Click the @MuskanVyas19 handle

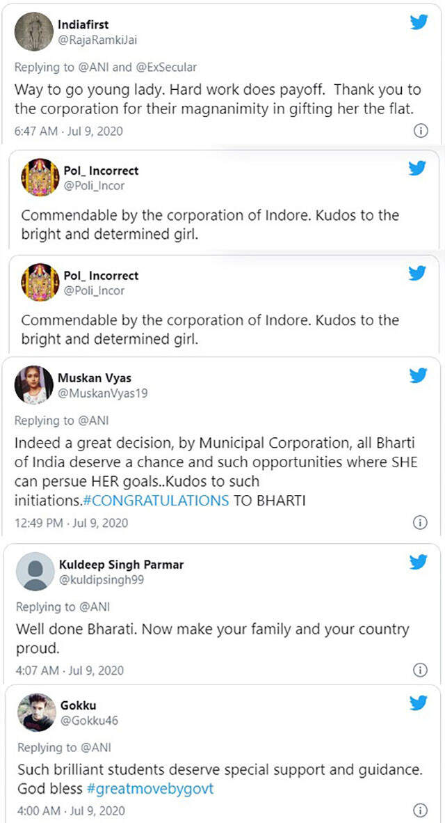102,393
